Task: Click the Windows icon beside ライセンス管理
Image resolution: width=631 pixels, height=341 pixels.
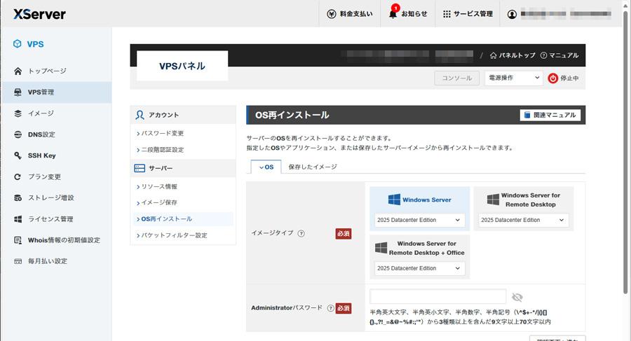Action: pyautogui.click(x=18, y=219)
